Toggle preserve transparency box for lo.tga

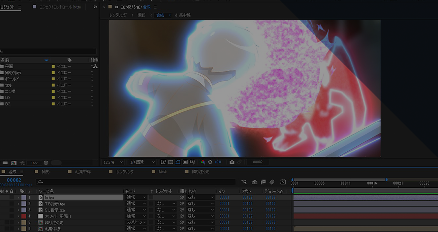[x=151, y=197]
